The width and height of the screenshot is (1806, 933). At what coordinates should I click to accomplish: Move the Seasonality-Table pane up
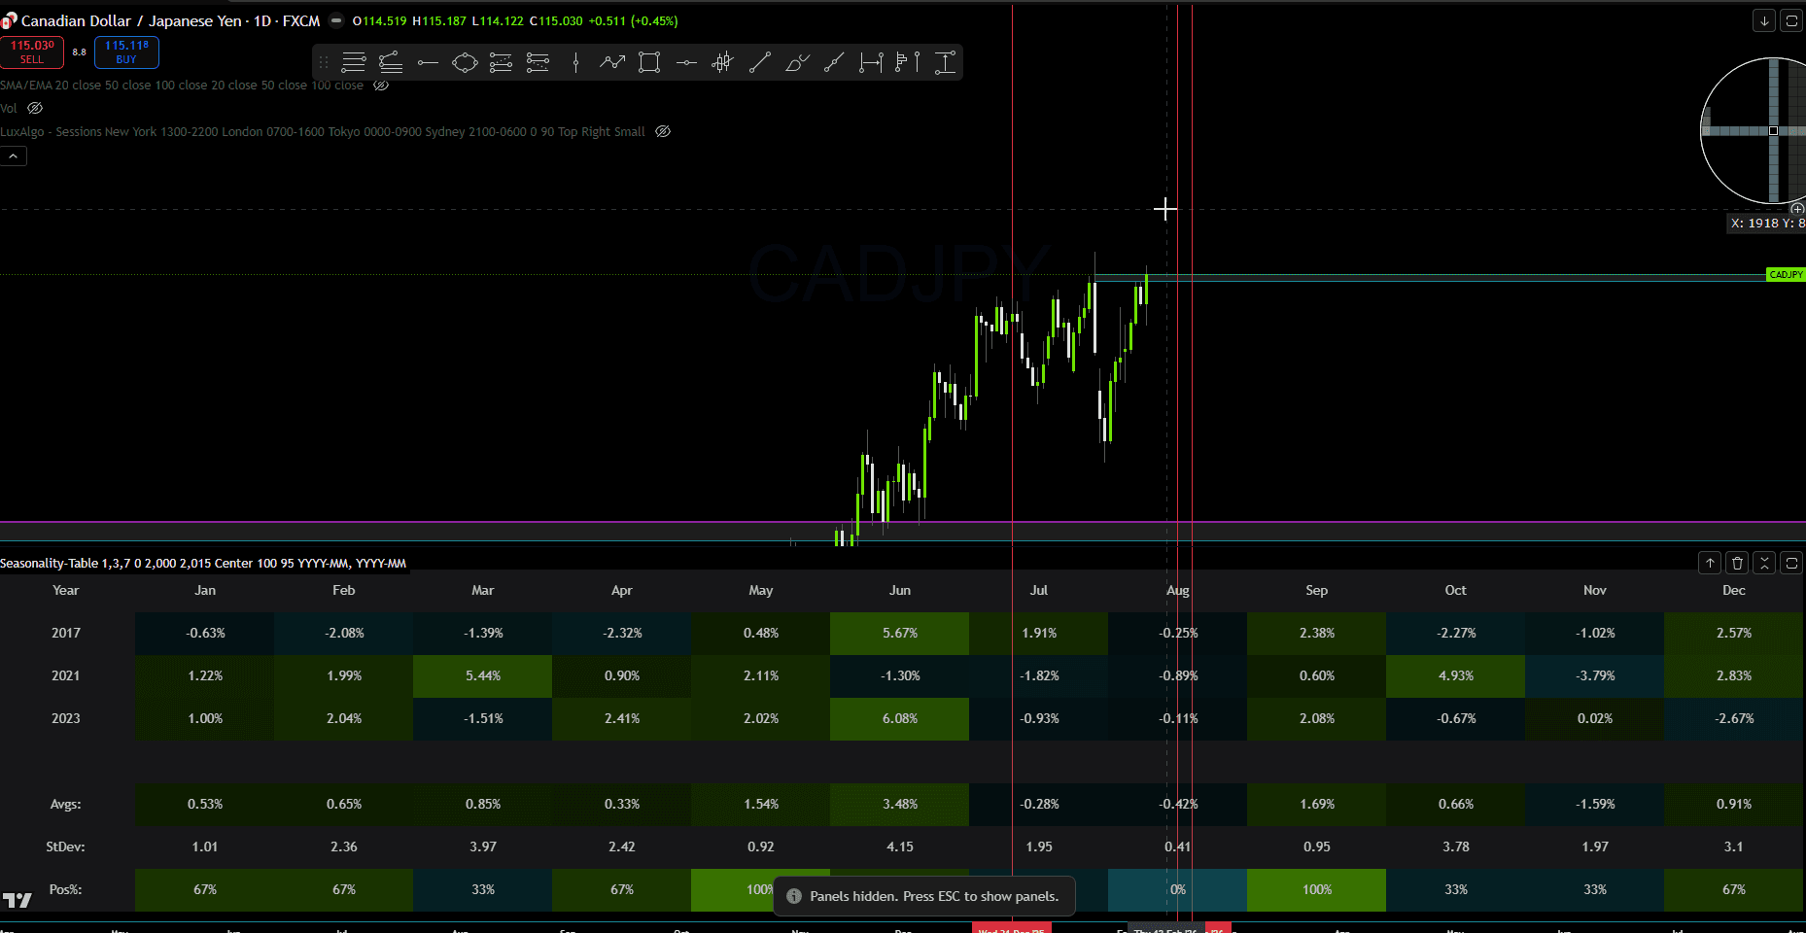coord(1710,563)
